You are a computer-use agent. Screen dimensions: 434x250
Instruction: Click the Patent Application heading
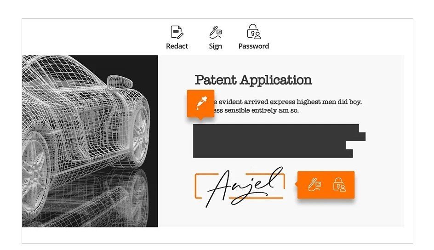click(x=253, y=80)
